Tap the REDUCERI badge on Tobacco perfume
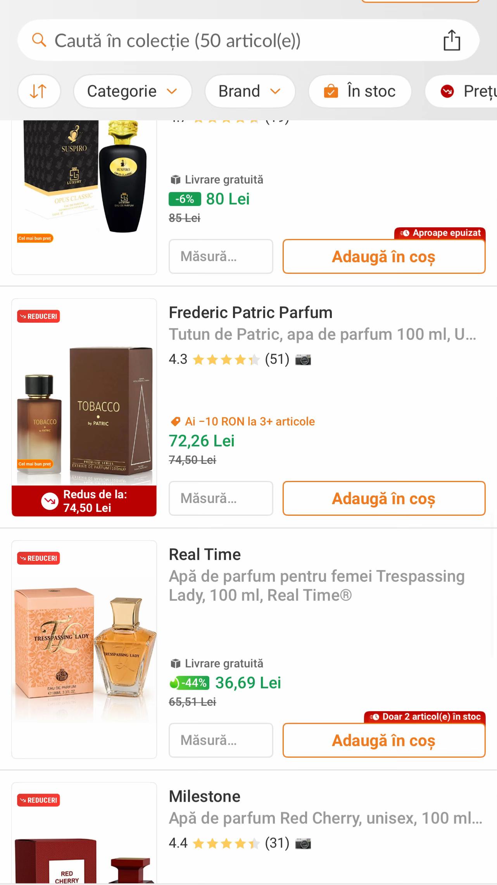This screenshot has width=497, height=885. (38, 316)
